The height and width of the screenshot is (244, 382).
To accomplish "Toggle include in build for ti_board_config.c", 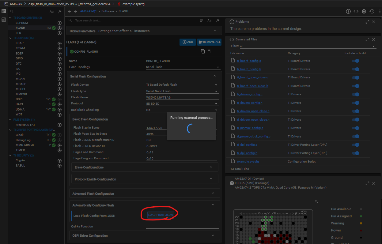I will pos(355,61).
